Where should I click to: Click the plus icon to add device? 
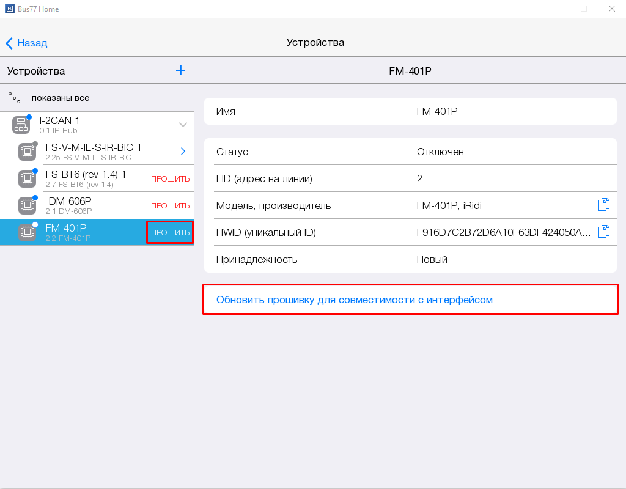[180, 70]
